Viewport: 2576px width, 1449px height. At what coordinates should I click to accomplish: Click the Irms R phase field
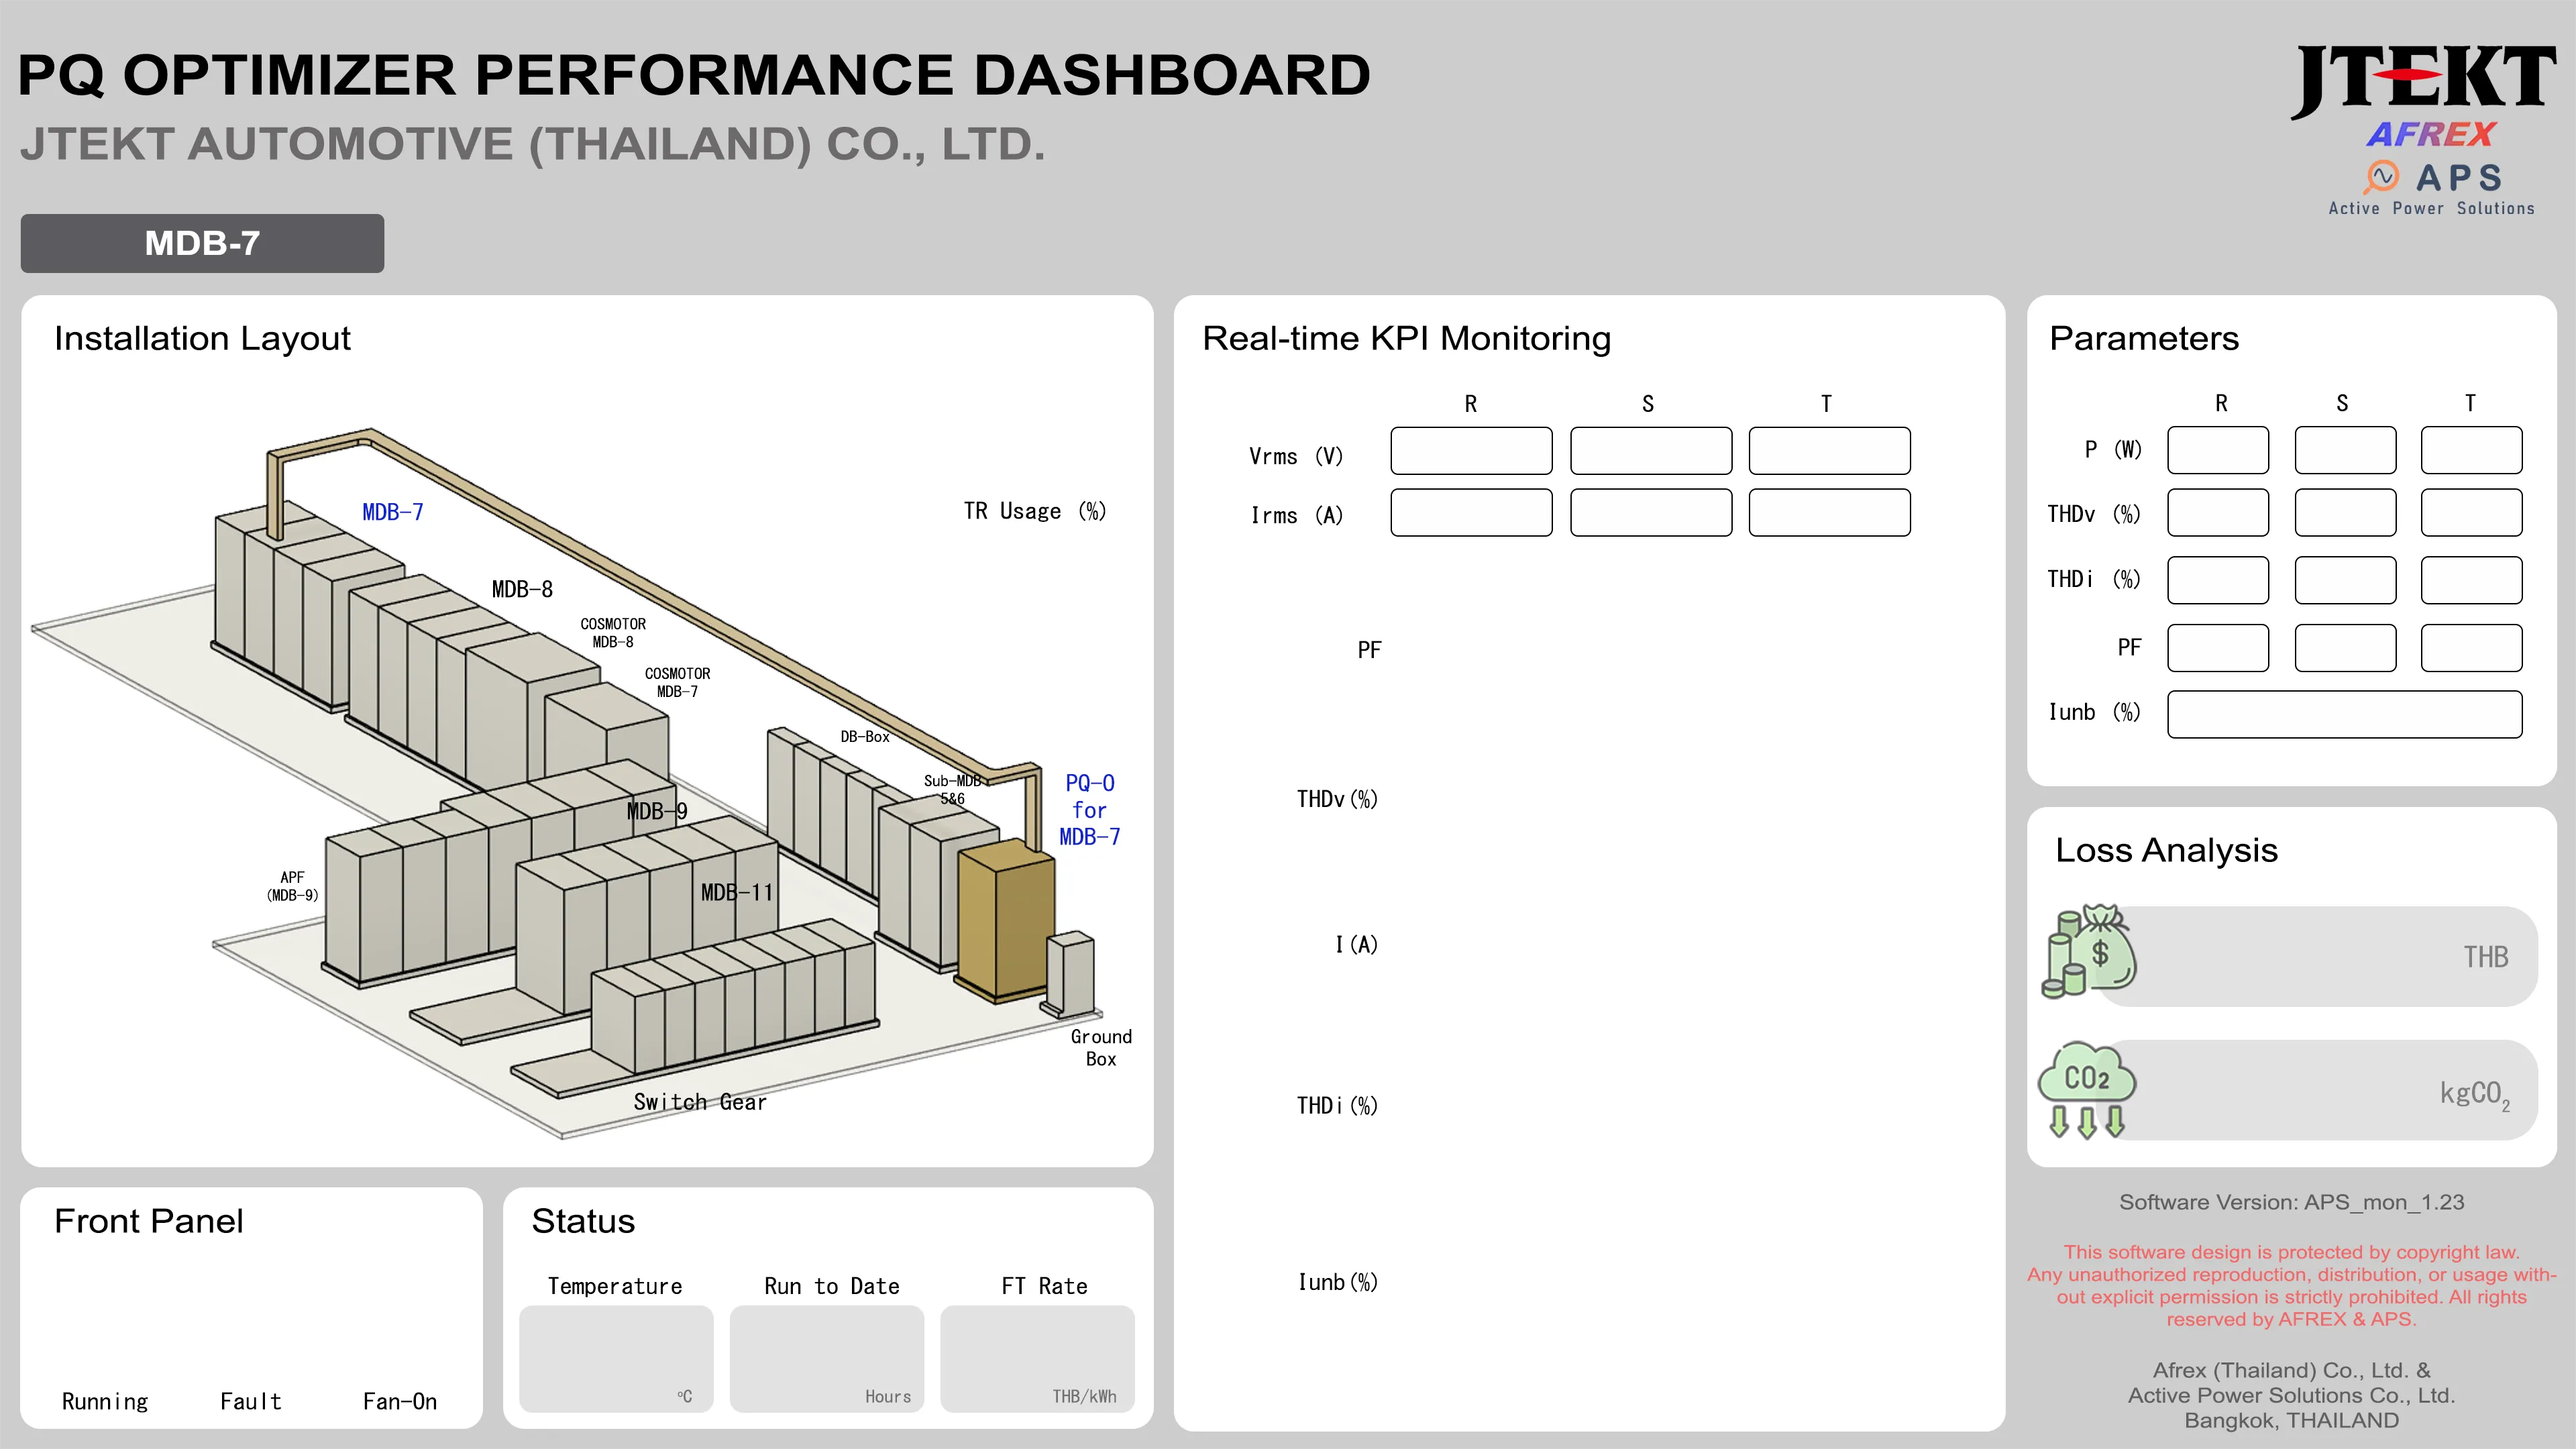pos(1471,513)
